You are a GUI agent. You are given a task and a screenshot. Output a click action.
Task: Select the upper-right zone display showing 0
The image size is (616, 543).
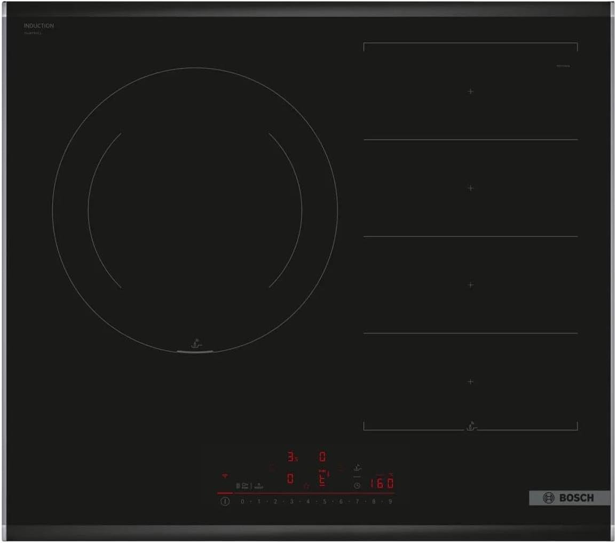click(322, 457)
